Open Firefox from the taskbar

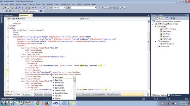click(47, 103)
